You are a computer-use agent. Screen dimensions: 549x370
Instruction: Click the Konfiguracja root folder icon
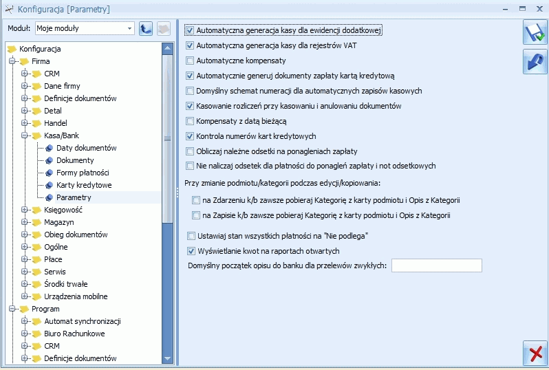(x=12, y=49)
